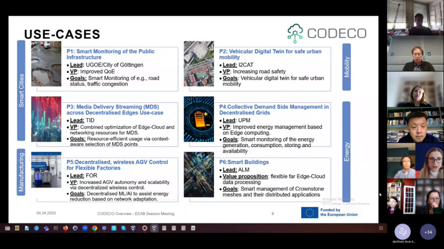This screenshot has height=249, width=444.
Task: Click the stock chart image for P3
Action: click(x=46, y=119)
